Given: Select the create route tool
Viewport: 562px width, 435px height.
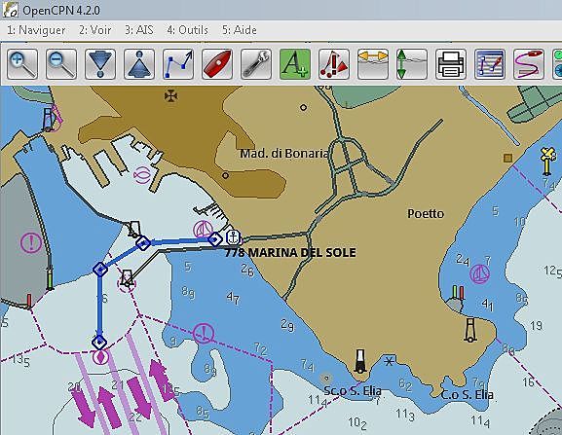Looking at the screenshot, I should 178,64.
